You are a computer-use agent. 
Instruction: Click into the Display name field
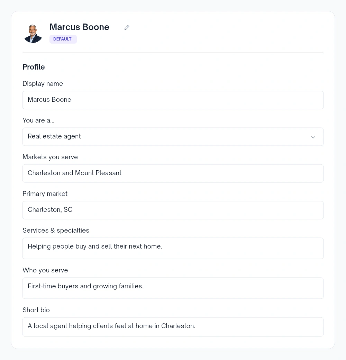(x=173, y=100)
